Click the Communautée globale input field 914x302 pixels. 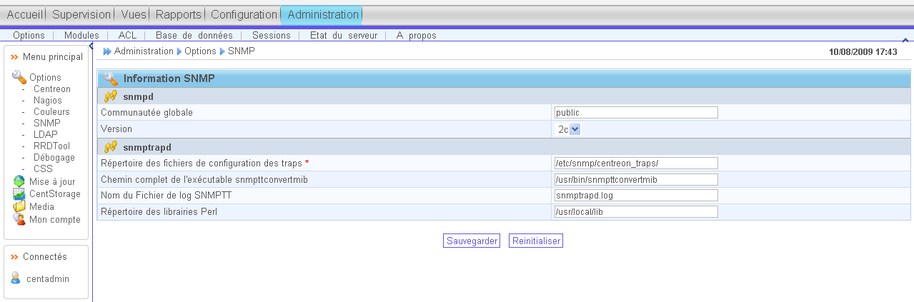click(x=635, y=112)
